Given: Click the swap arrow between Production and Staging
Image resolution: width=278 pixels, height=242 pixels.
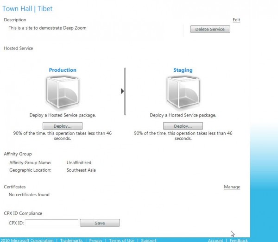Looking at the screenshot, I should [122, 91].
